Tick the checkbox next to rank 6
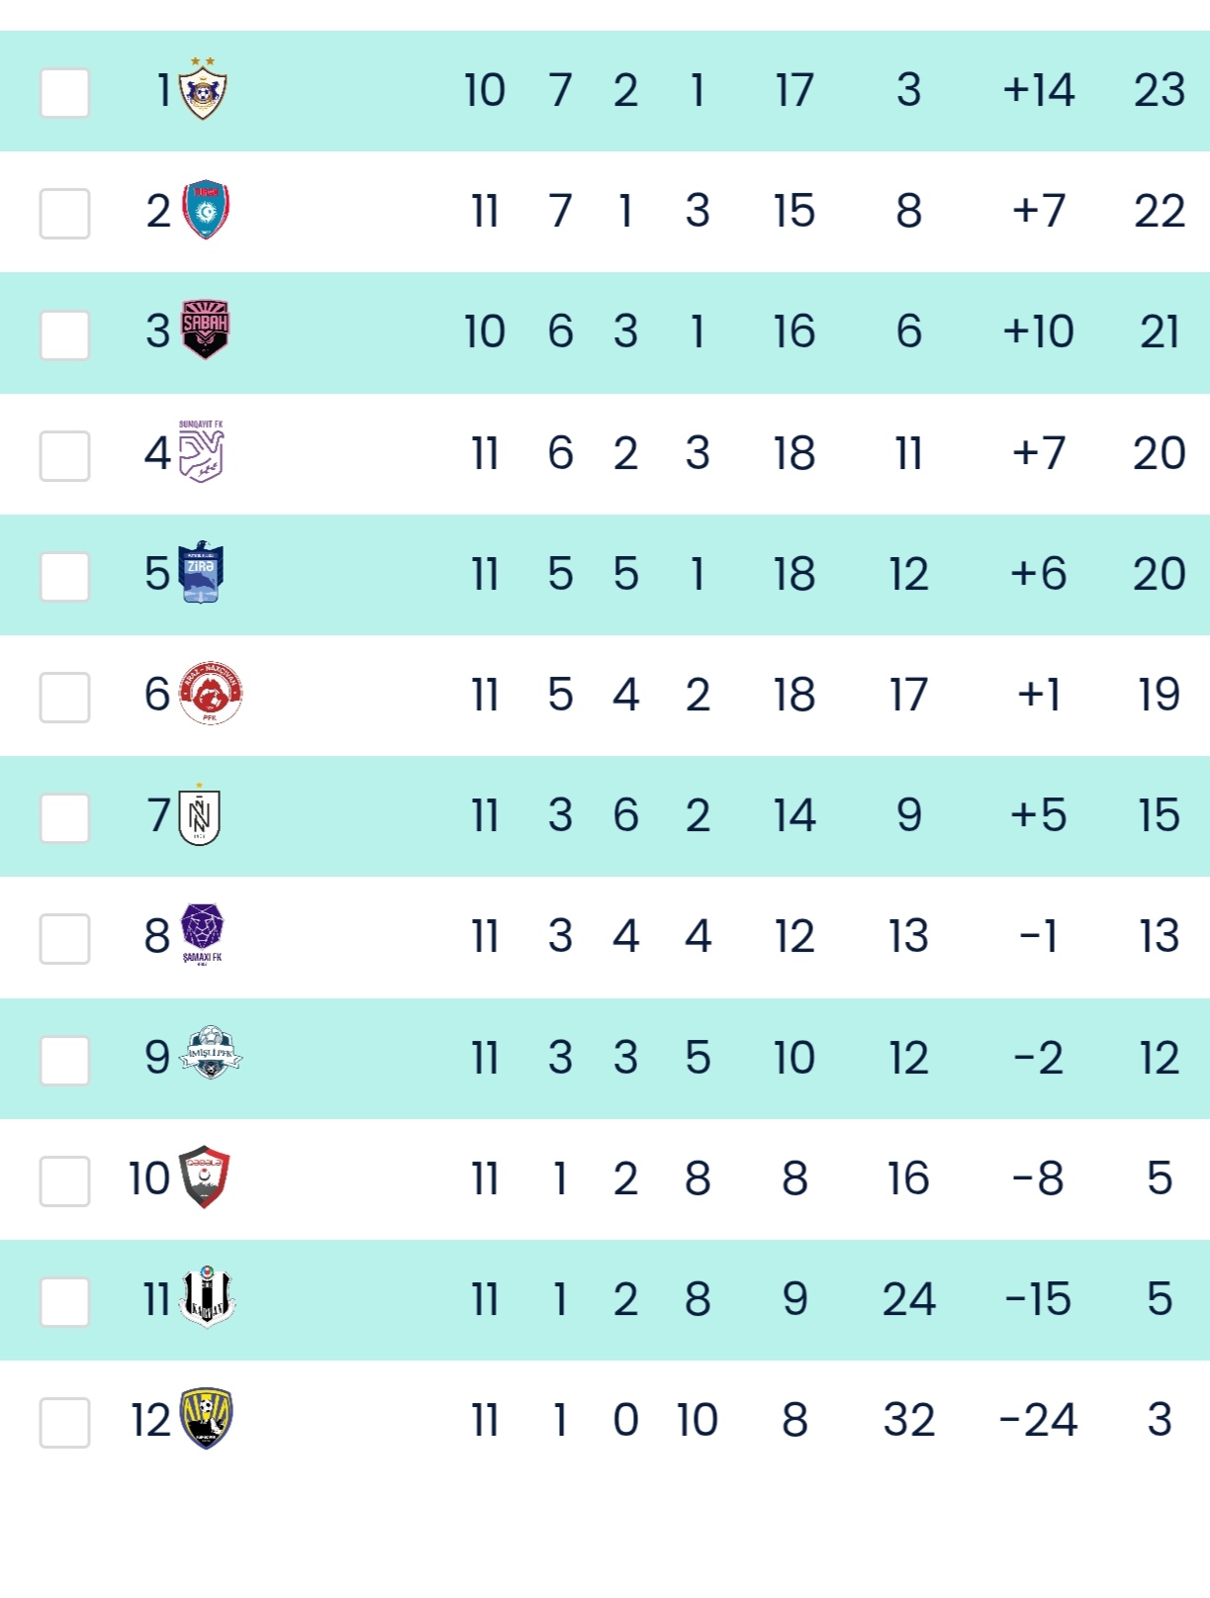 coord(65,697)
